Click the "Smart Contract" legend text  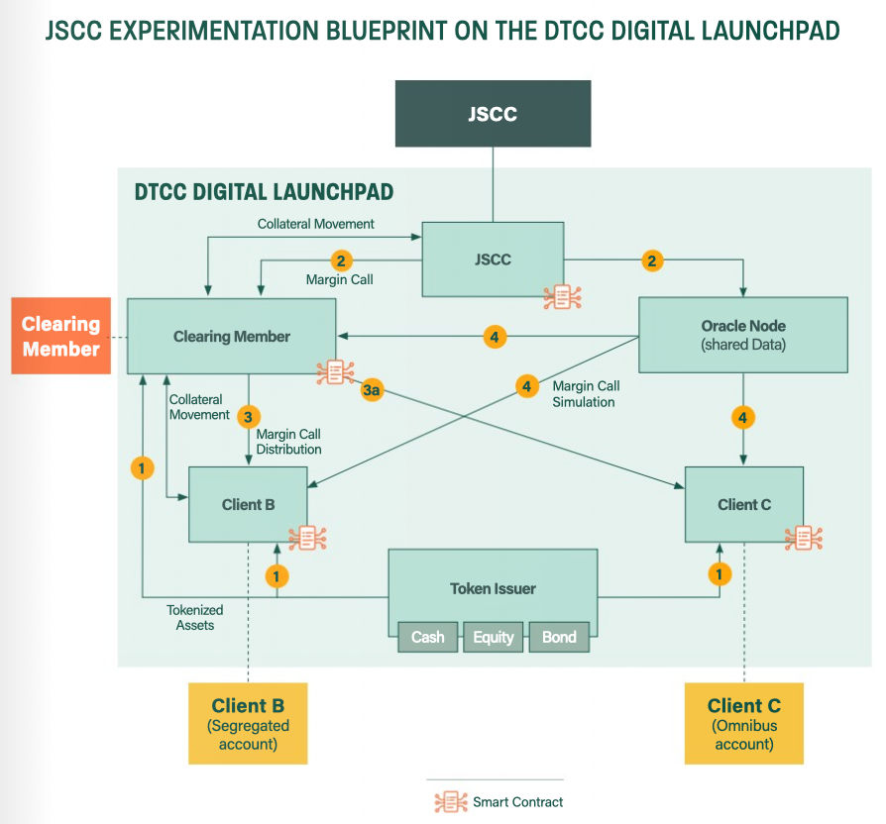tap(517, 802)
